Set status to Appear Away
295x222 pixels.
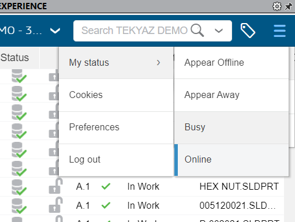[x=231, y=95]
